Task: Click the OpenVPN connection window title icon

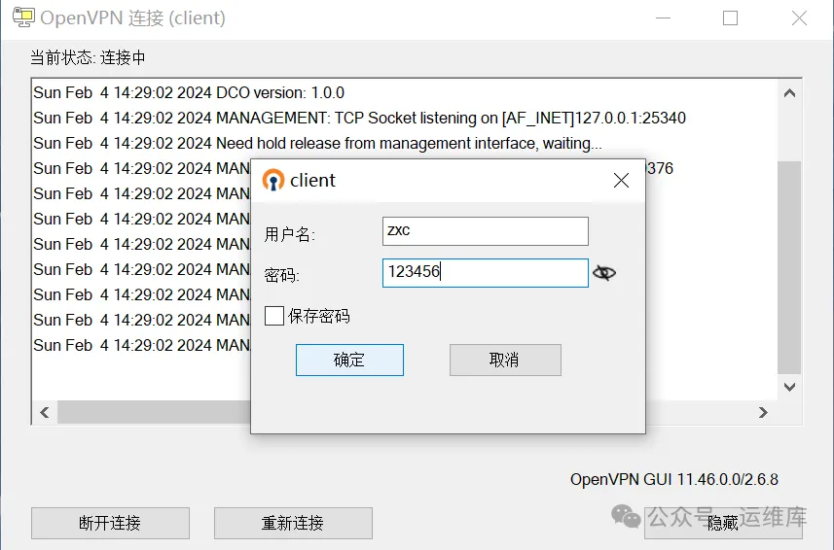Action: 23,17
